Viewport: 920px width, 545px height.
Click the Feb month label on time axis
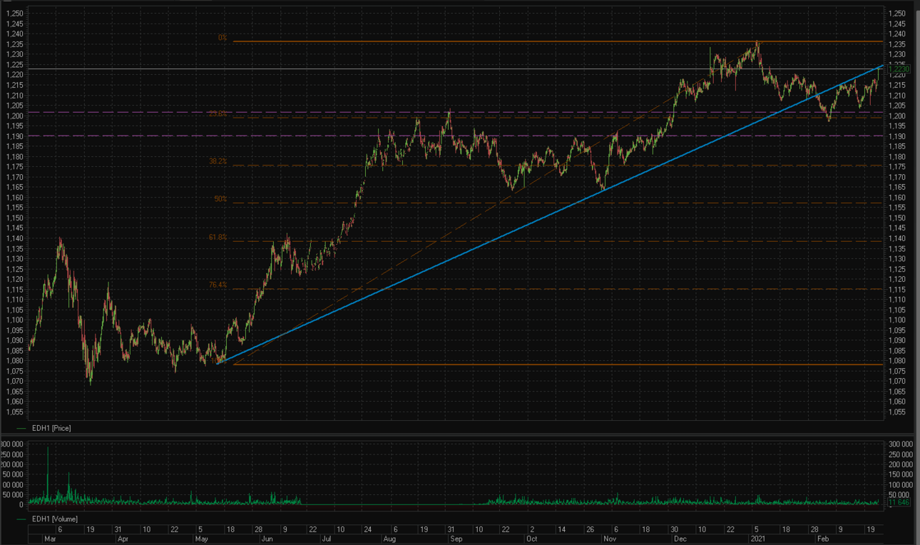click(x=822, y=539)
